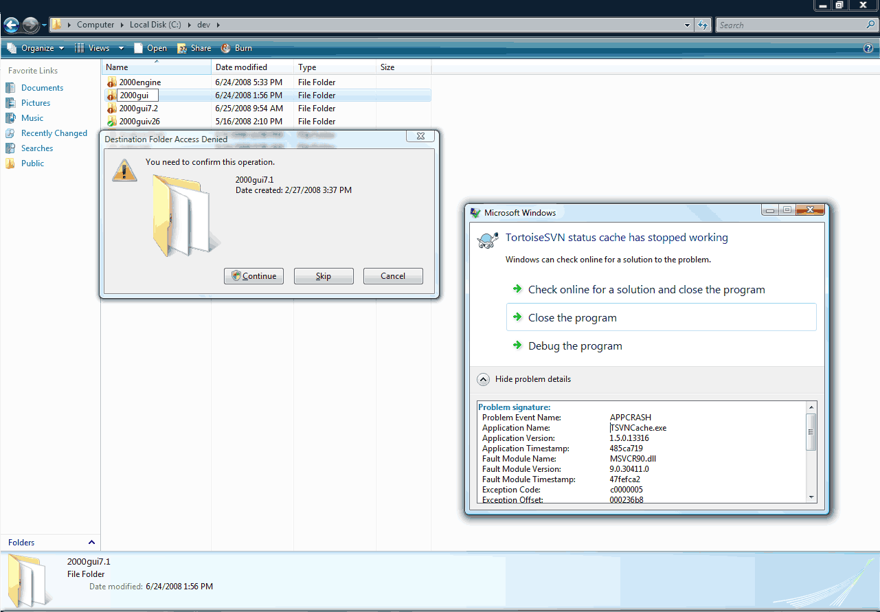Screen dimensions: 880x612
Task: Click the Documents icon in Favorite Links
Action: tap(10, 88)
